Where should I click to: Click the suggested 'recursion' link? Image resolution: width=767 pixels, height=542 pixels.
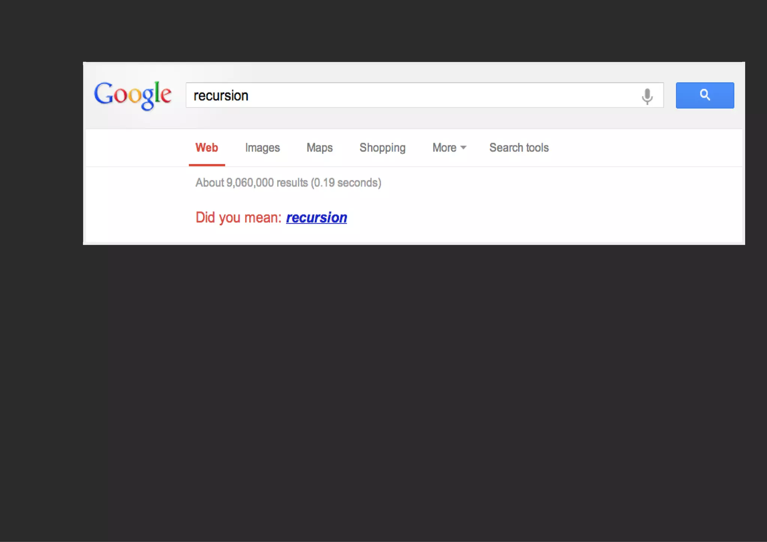click(316, 218)
